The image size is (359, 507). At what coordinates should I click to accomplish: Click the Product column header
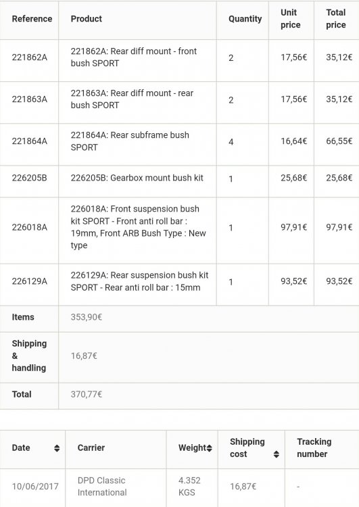coord(87,19)
